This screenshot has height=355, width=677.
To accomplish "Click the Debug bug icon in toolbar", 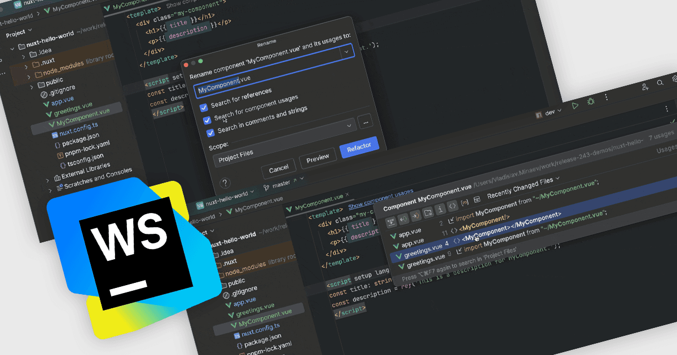I will [591, 101].
